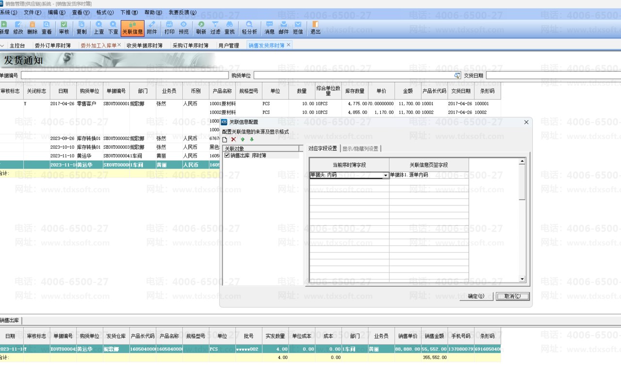Click the red X delete icon

[233, 139]
